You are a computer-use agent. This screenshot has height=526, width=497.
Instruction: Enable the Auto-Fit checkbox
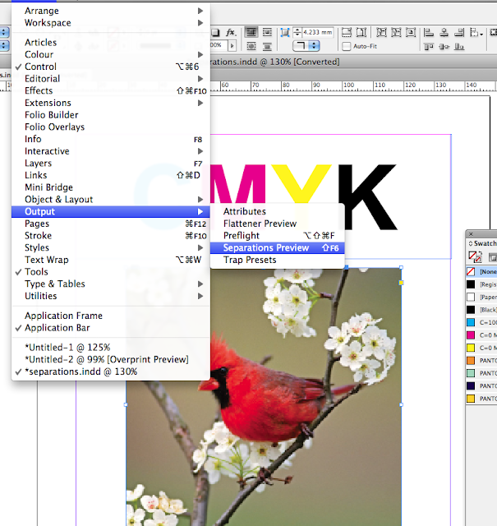[347, 46]
